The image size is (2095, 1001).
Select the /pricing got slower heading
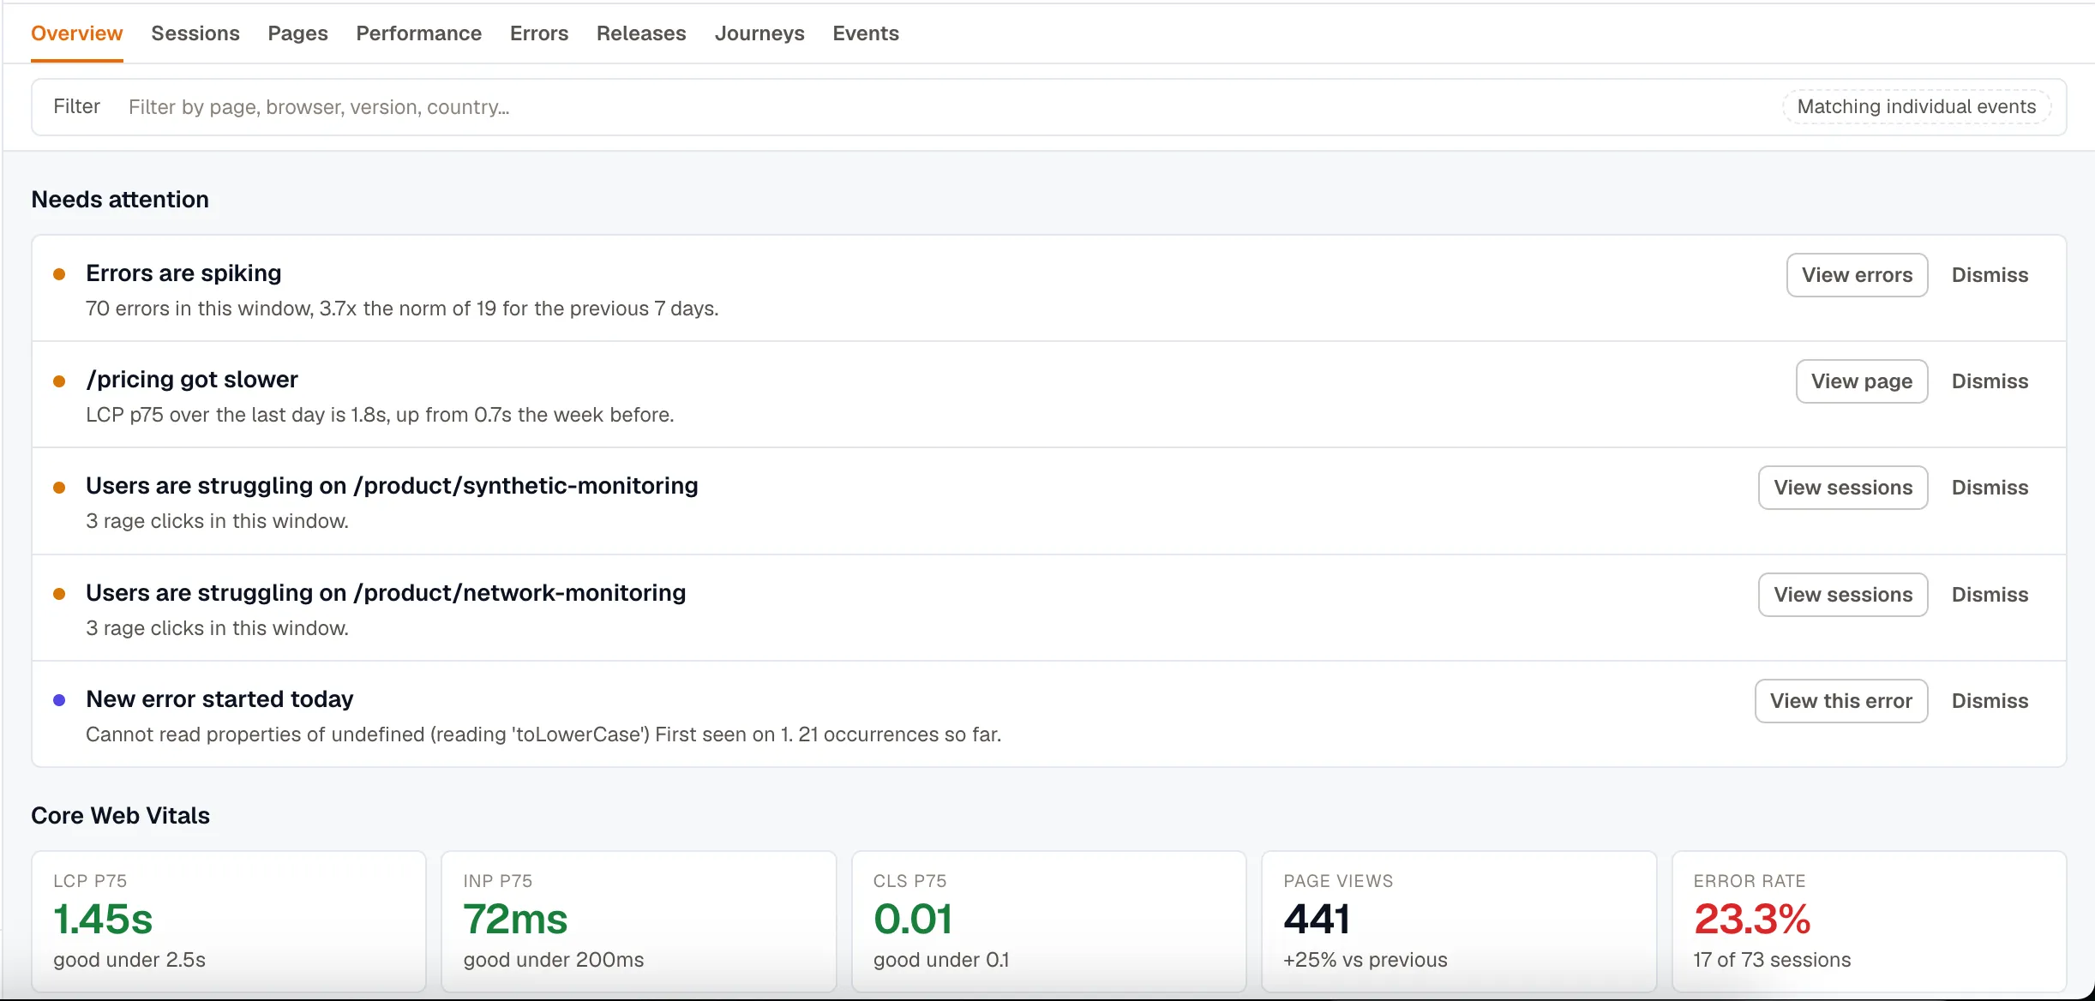[192, 380]
